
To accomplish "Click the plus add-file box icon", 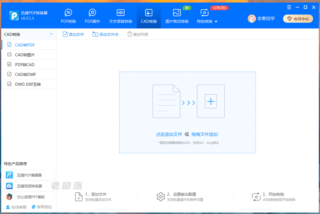I will (x=211, y=101).
